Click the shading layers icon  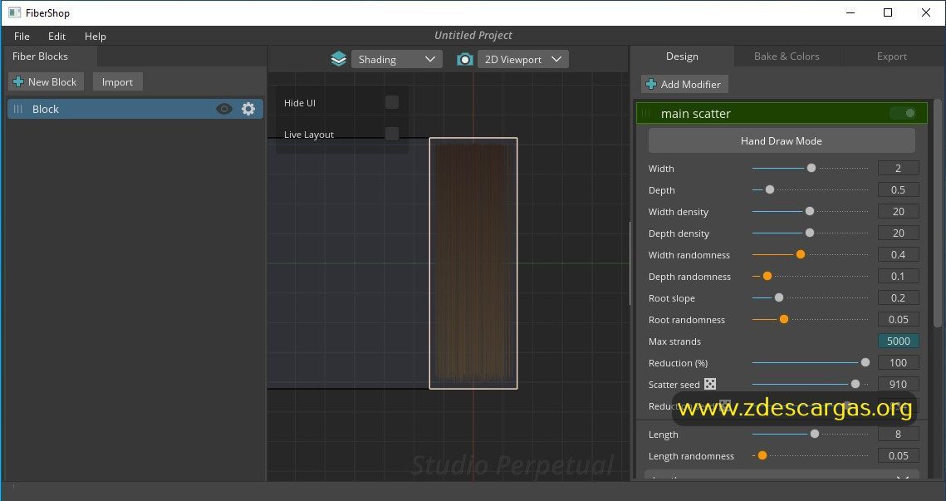coord(339,59)
